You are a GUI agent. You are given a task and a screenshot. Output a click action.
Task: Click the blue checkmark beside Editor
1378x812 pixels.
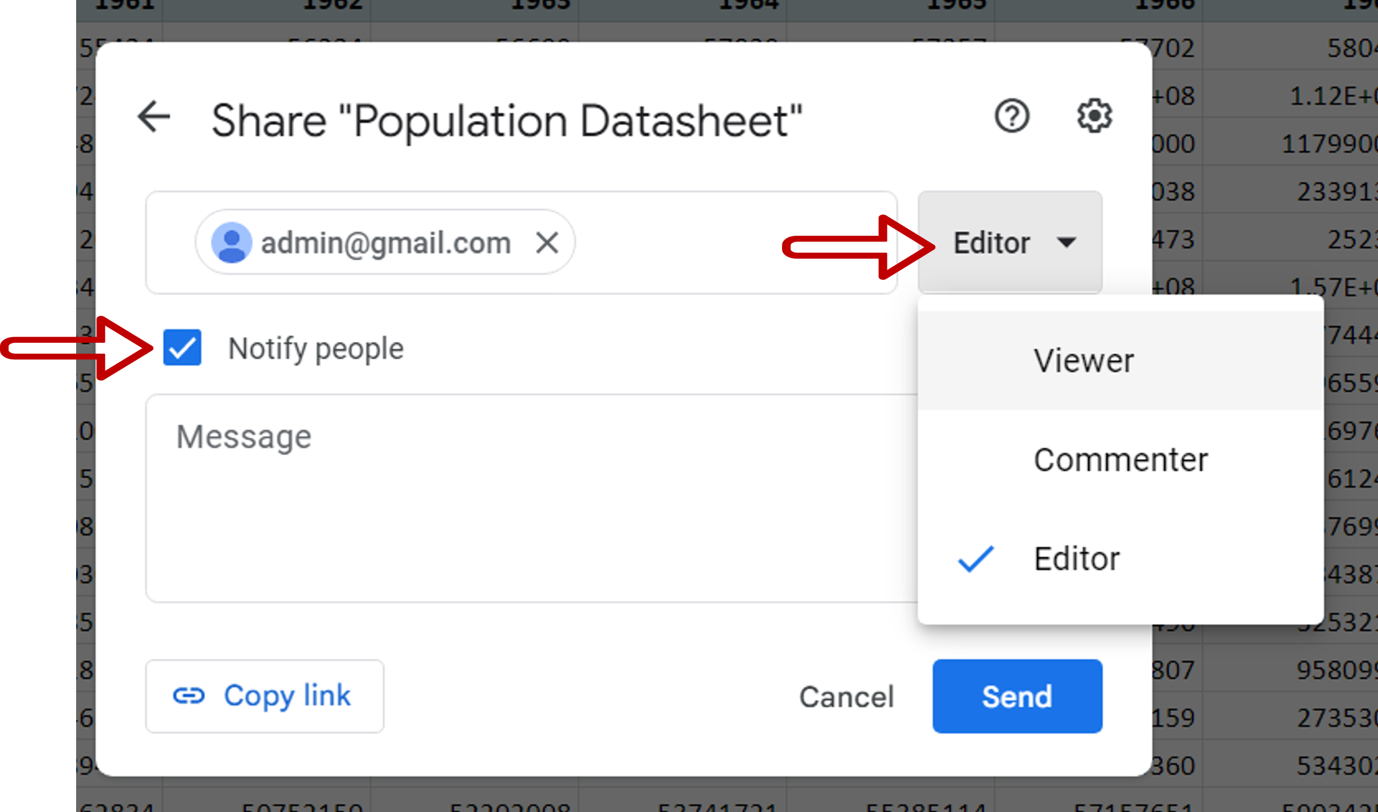[x=976, y=559]
